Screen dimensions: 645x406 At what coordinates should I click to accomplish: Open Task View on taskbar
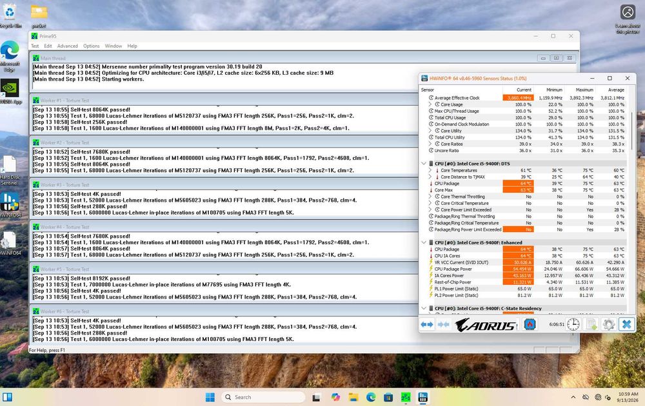point(316,397)
